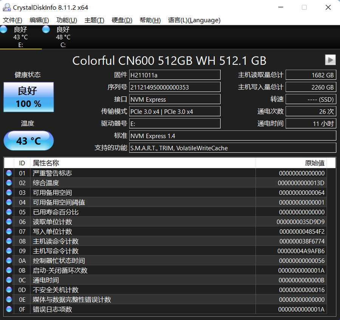Click the status dot for row 02 综合温度
The height and width of the screenshot is (320, 340).
[9, 182]
